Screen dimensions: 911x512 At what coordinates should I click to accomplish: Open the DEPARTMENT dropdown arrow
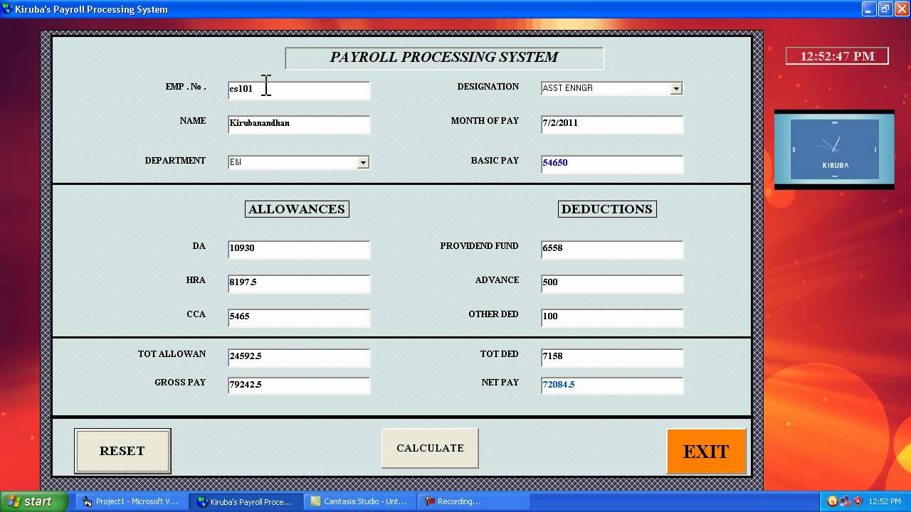pyautogui.click(x=363, y=162)
